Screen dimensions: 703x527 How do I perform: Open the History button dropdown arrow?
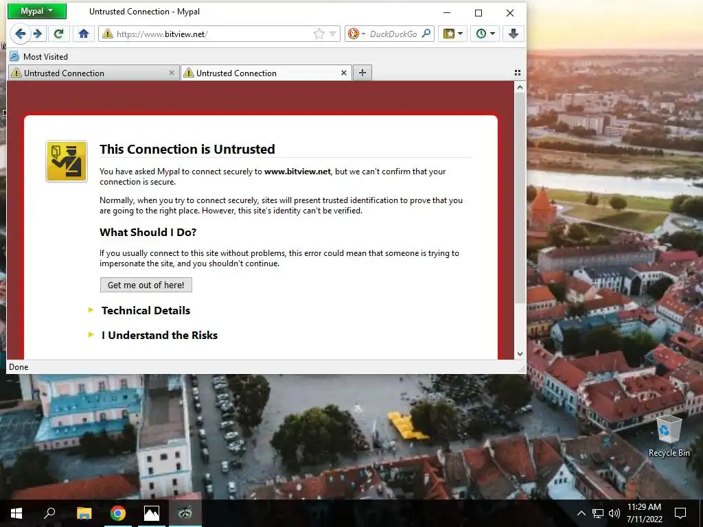[x=493, y=34]
